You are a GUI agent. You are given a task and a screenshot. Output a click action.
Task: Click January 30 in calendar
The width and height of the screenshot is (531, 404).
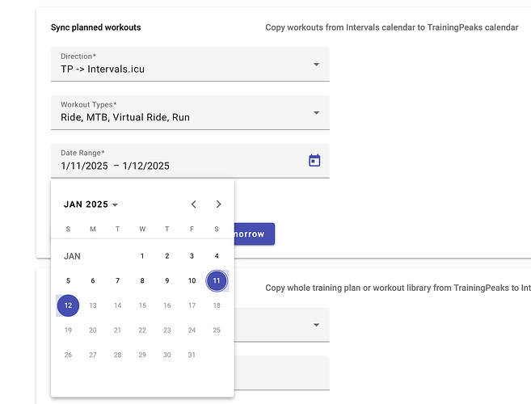click(167, 355)
